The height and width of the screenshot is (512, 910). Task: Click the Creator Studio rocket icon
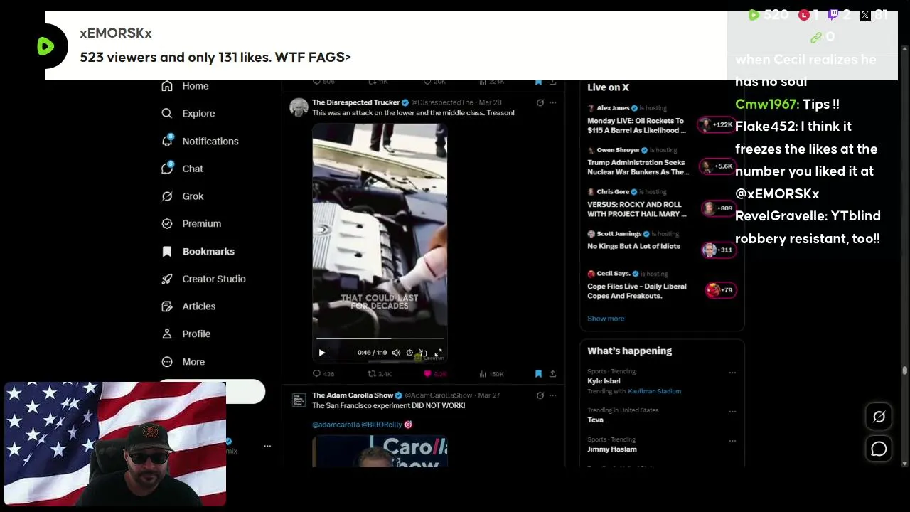click(167, 279)
